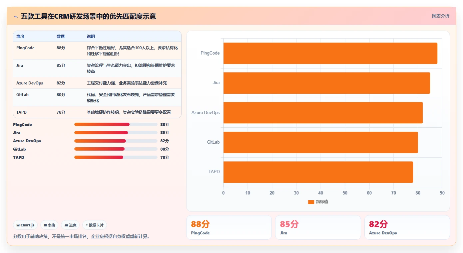The height and width of the screenshot is (253, 463).
Task: Click the description starting 工程交付能力强
Action: point(127,83)
